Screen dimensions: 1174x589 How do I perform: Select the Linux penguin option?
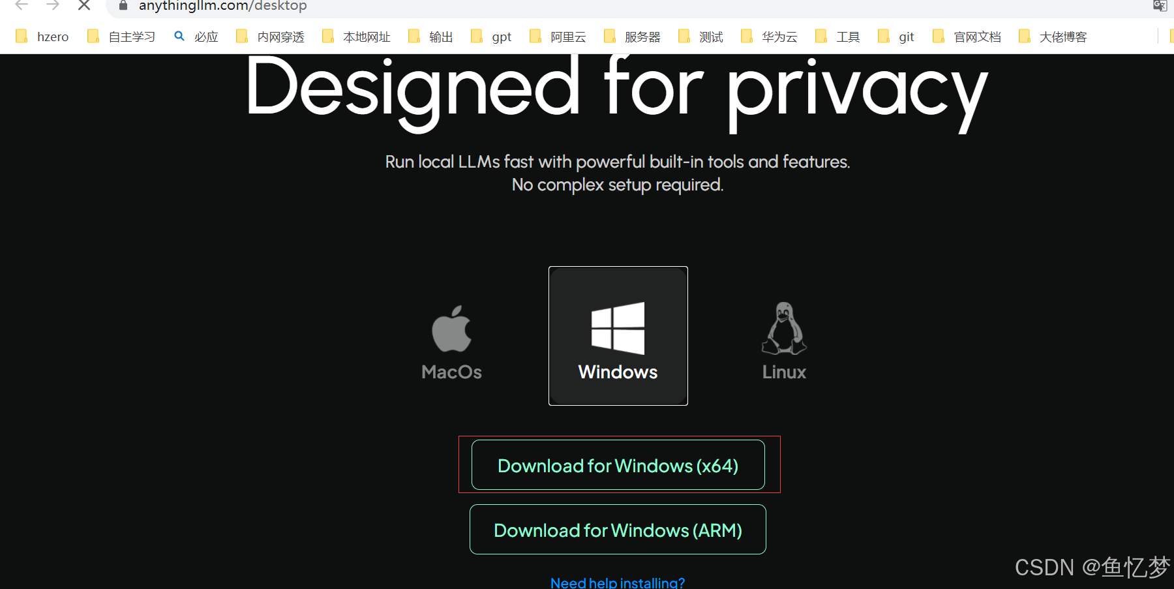point(784,341)
